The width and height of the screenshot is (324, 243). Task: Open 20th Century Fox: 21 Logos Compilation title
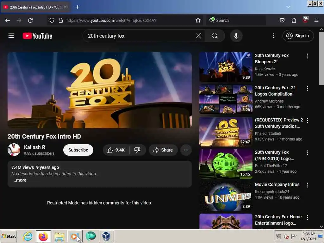point(275,91)
